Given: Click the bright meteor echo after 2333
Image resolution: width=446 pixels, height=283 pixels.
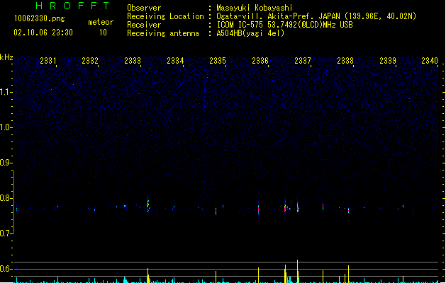Looking at the screenshot, I should [x=148, y=204].
